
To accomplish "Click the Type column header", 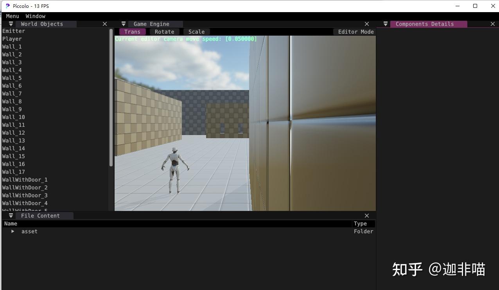I will point(360,223).
